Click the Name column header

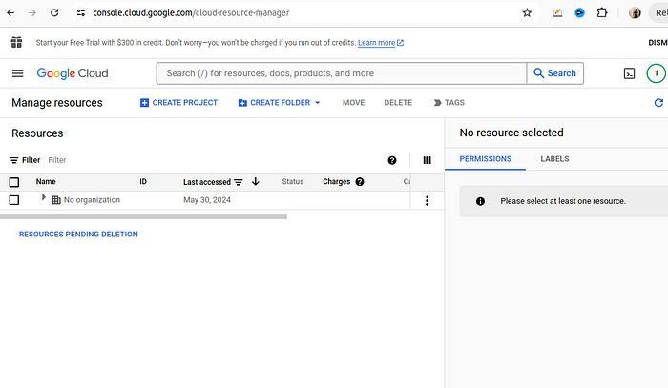(46, 182)
